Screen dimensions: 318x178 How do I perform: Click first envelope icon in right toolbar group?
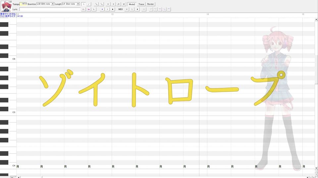click(151, 9)
